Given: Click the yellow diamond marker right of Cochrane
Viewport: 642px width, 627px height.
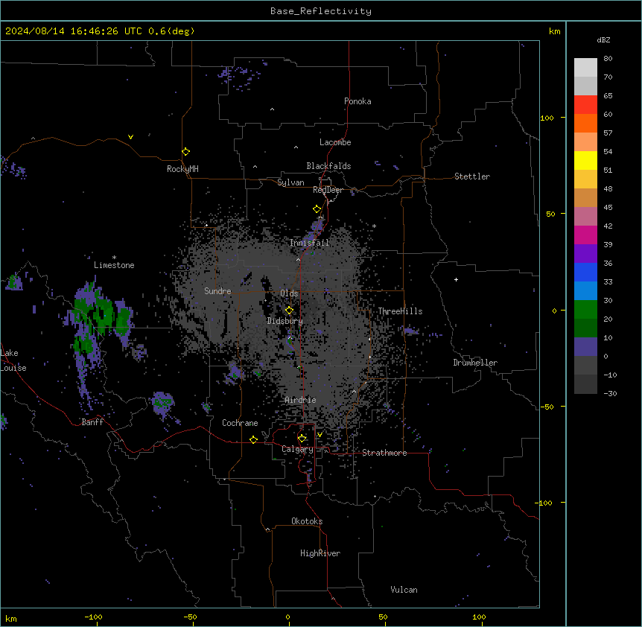Looking at the screenshot, I should pyautogui.click(x=253, y=439).
